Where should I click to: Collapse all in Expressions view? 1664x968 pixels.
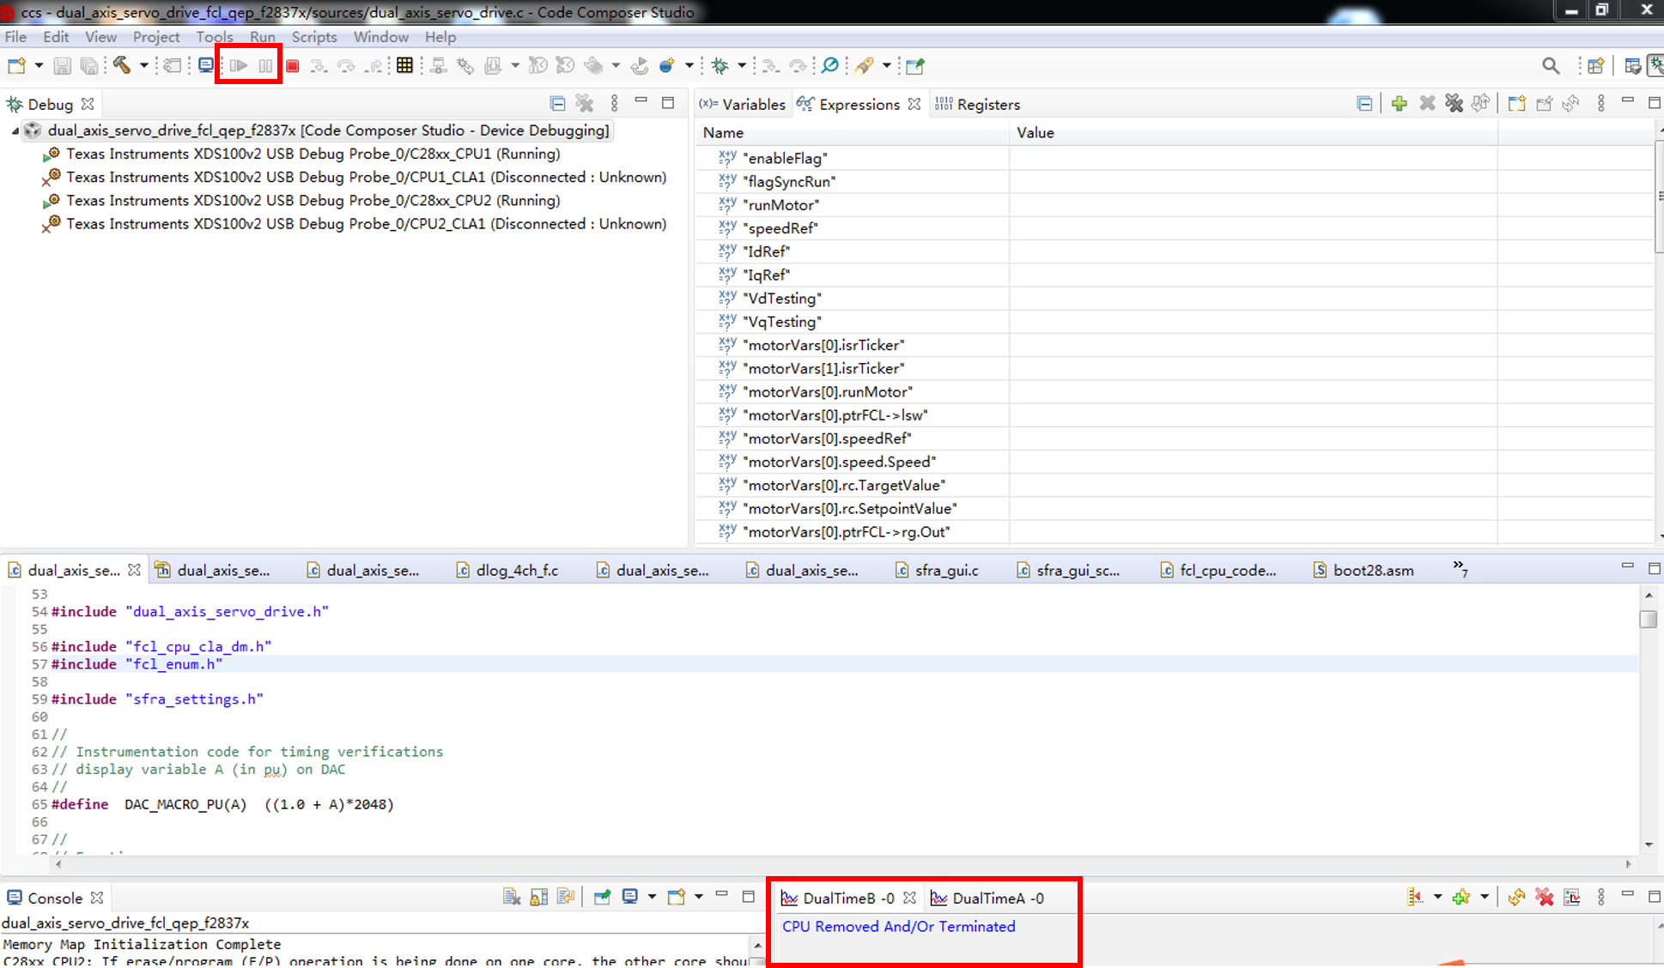tap(1364, 104)
